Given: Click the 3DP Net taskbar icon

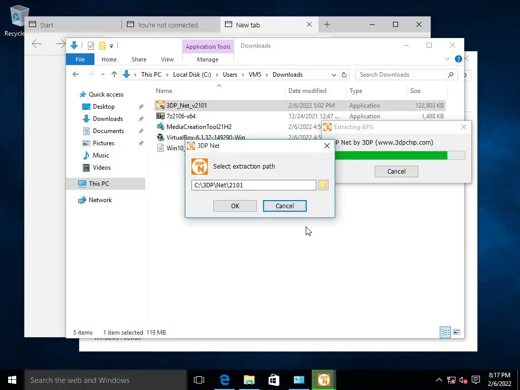Looking at the screenshot, I should (x=323, y=380).
